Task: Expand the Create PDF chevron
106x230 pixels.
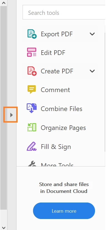Action: (x=92, y=71)
